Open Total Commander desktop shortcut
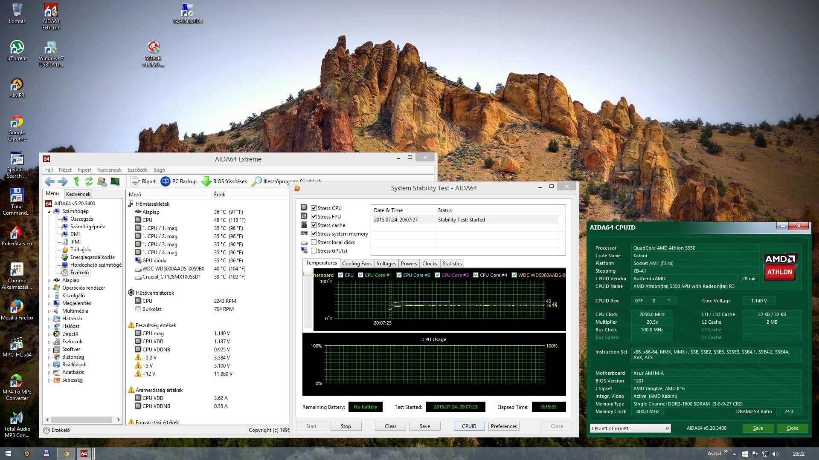The width and height of the screenshot is (819, 460). tap(17, 202)
